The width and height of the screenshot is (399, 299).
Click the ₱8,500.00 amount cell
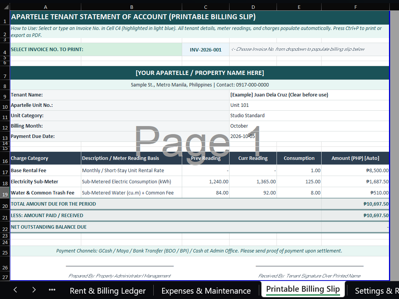pos(355,170)
